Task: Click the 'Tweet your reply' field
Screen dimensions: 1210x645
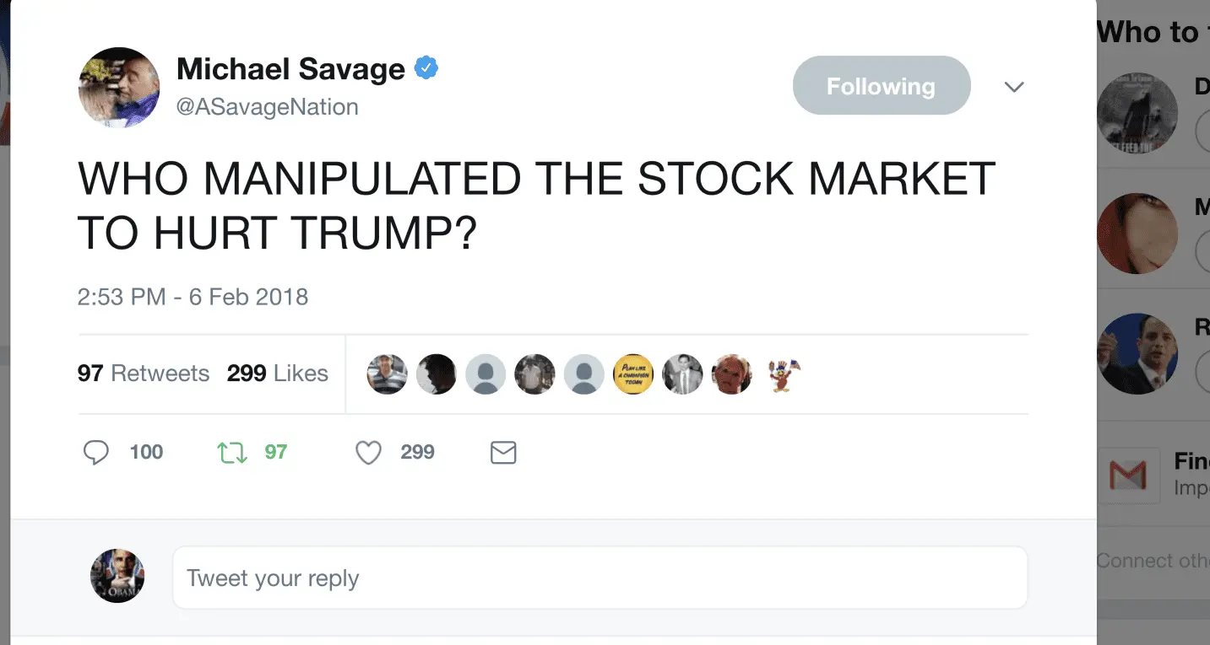Action: coord(600,578)
